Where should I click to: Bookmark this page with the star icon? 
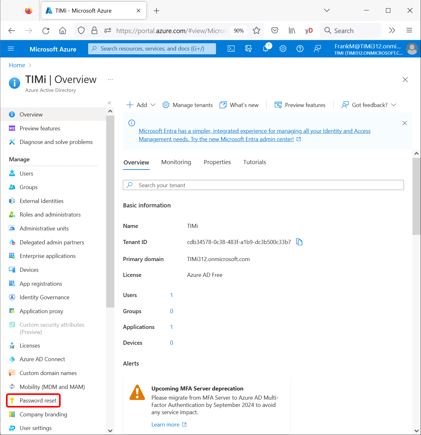pos(256,31)
